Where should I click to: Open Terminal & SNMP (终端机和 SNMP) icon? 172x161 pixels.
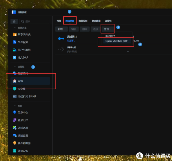[x=15, y=96]
